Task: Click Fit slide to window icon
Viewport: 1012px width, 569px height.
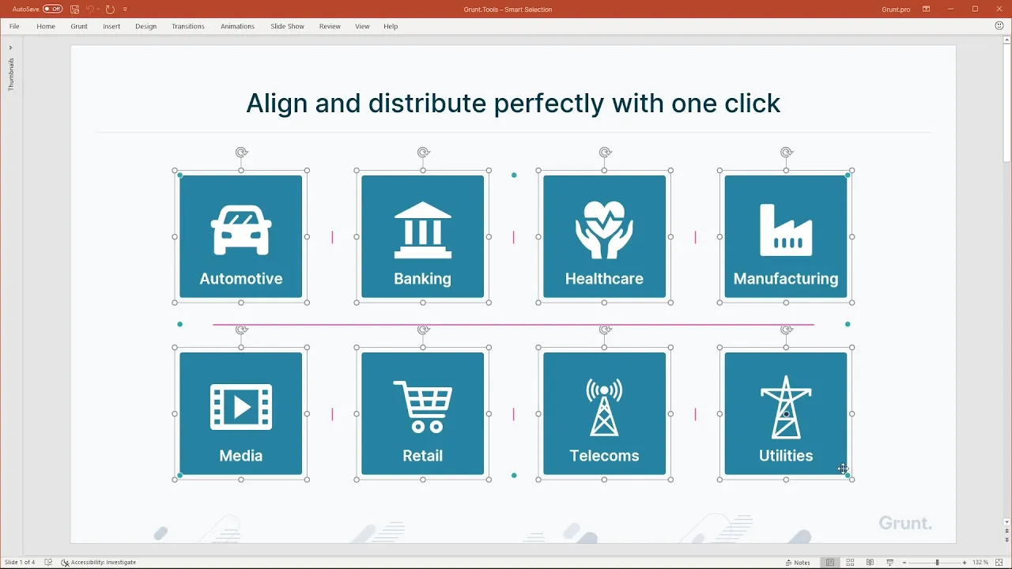Action: pyautogui.click(x=999, y=562)
